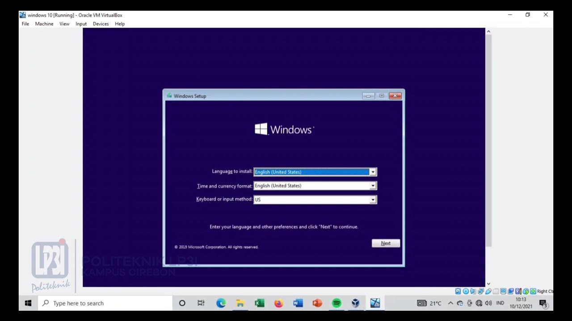The image size is (572, 321).
Task: Open Task View on the taskbar
Action: tap(201, 303)
